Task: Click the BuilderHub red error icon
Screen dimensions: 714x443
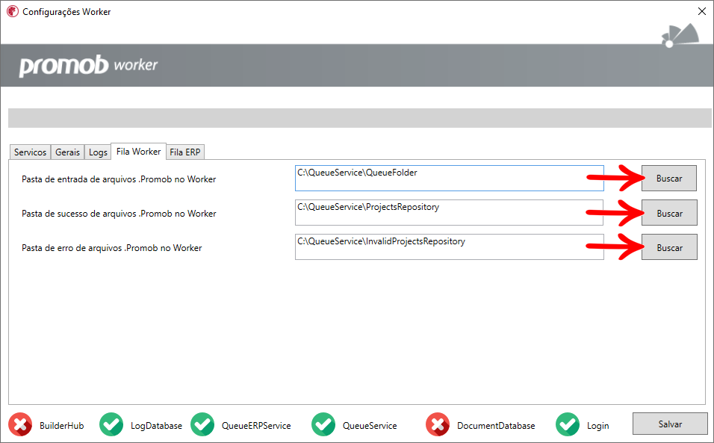Action: pyautogui.click(x=20, y=424)
